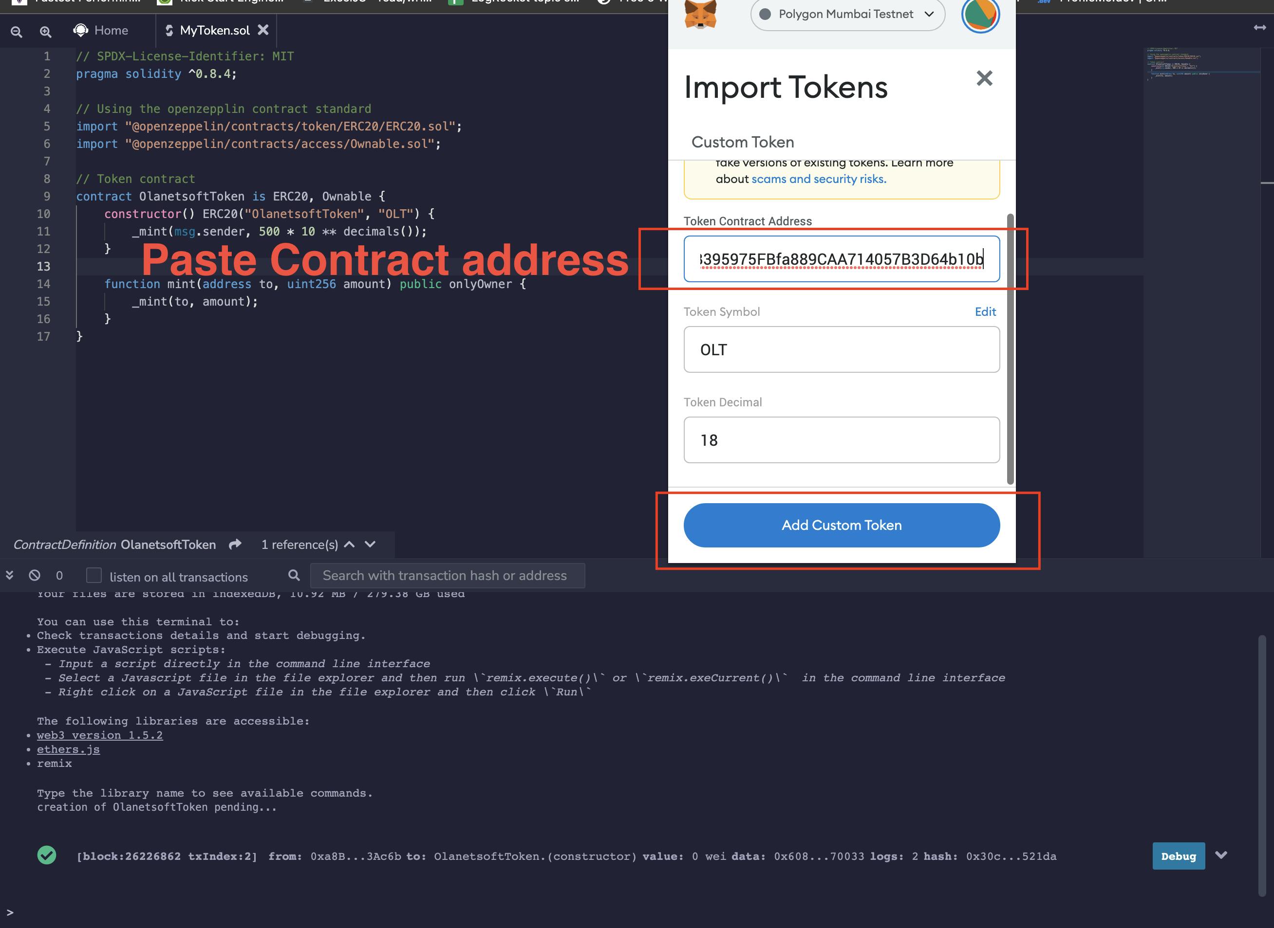Click the Add Custom Token button

(x=842, y=525)
